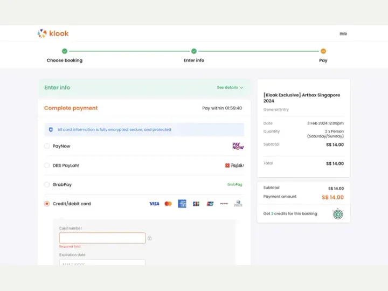Screen dimensions: 388x291
Task: Click the JCB card logo
Action: pyautogui.click(x=196, y=204)
